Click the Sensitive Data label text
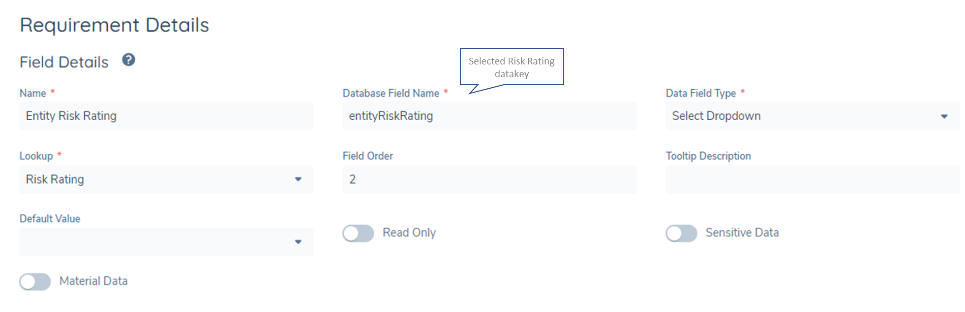Viewport: 965px width, 312px height. coord(742,232)
